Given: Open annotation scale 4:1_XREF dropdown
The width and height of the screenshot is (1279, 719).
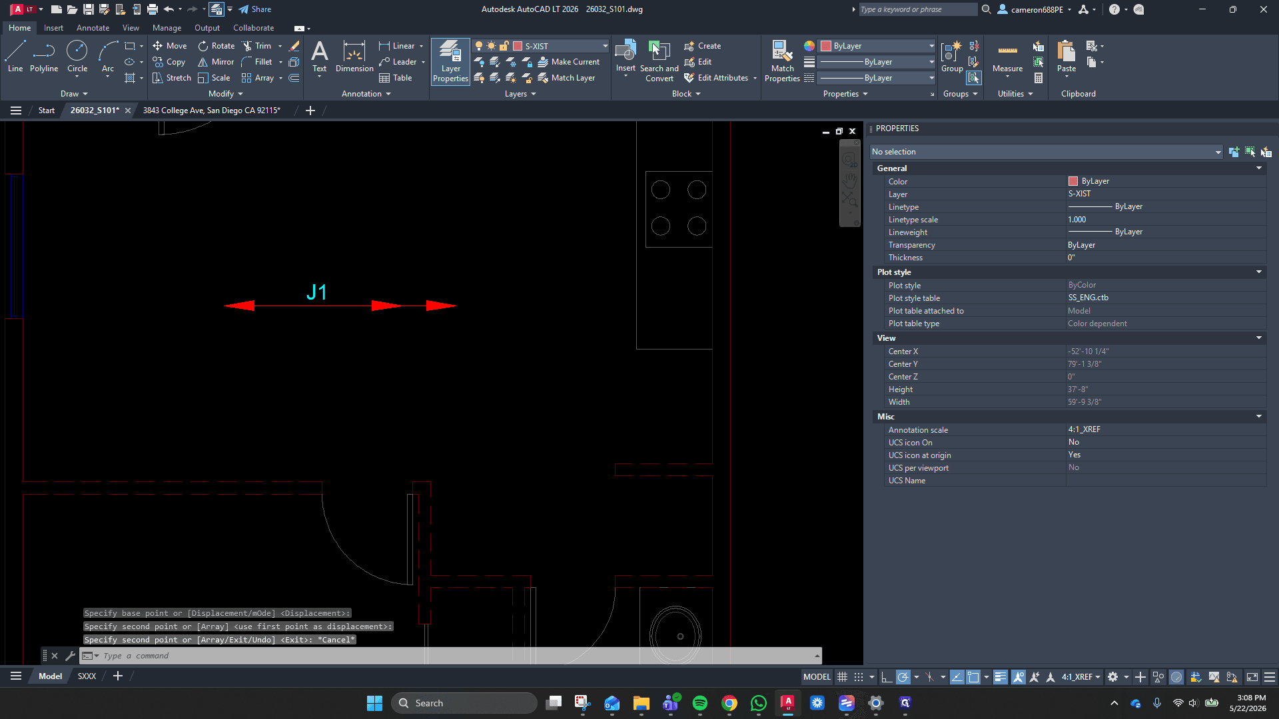Looking at the screenshot, I should 1080,677.
